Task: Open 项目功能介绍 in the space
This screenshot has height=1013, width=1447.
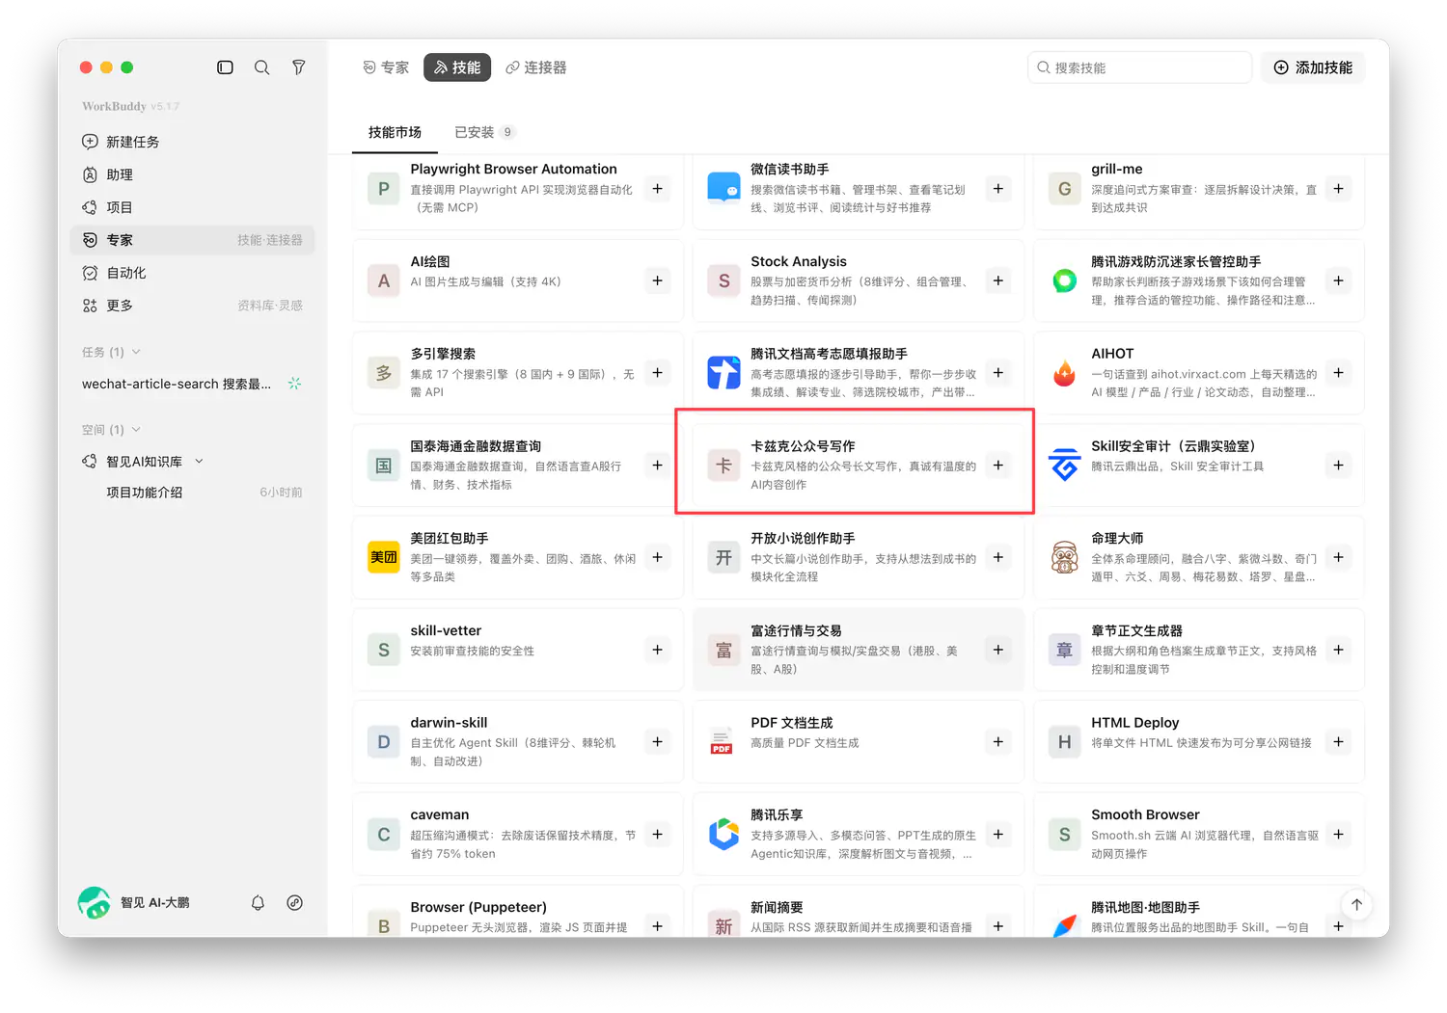Action: coord(193,493)
